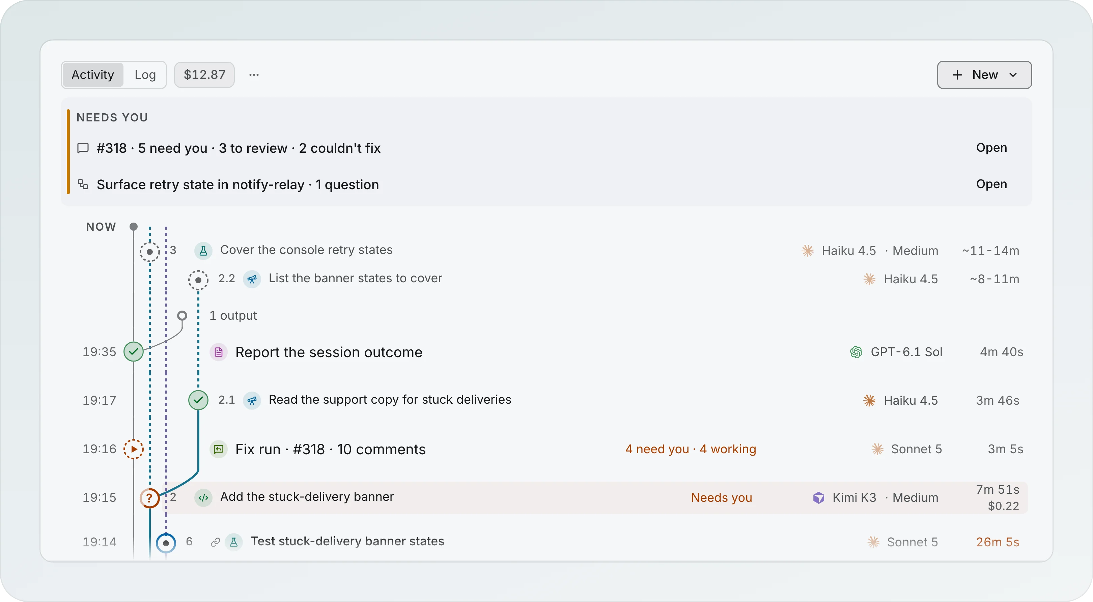
Task: Click the telescope icon for Read the support copy
Action: pos(252,400)
